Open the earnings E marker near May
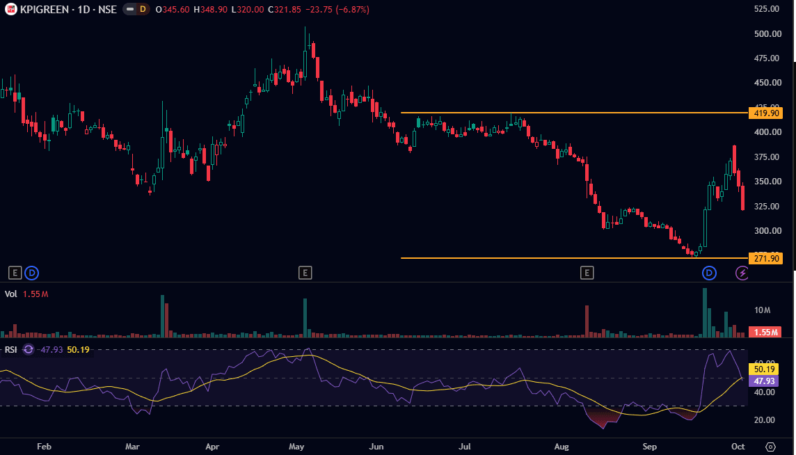The image size is (796, 455). [x=305, y=273]
